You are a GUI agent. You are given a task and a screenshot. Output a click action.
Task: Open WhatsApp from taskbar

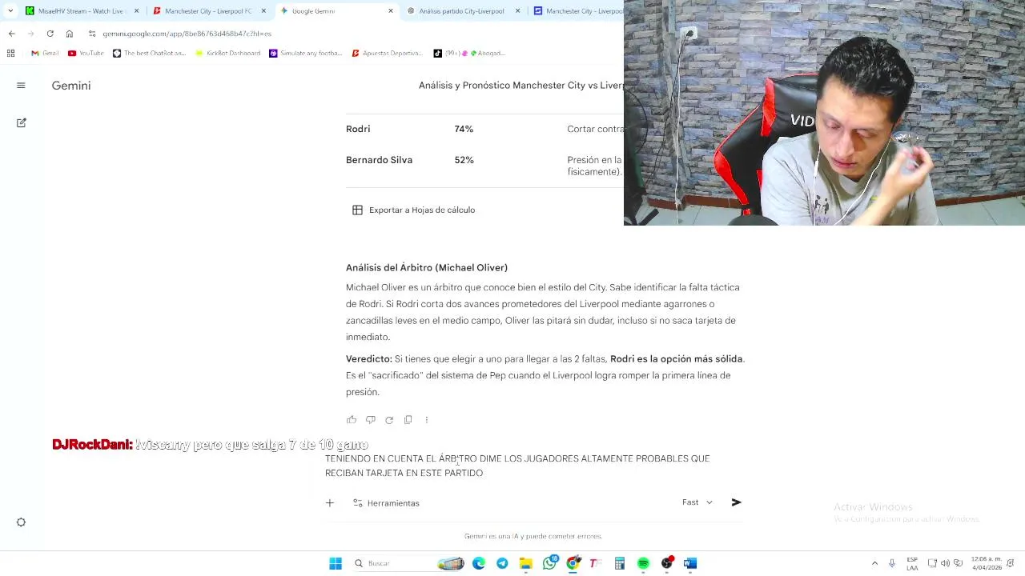[x=549, y=563]
